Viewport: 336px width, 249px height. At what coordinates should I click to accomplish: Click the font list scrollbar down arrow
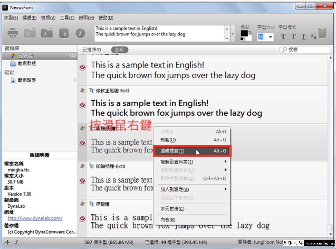(331, 234)
